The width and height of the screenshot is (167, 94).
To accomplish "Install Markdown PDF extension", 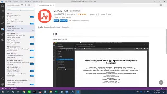I will (x=32, y=24).
